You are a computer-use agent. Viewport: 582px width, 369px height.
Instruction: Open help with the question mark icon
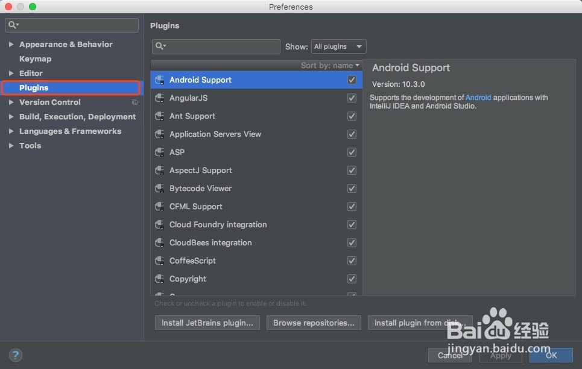point(16,355)
